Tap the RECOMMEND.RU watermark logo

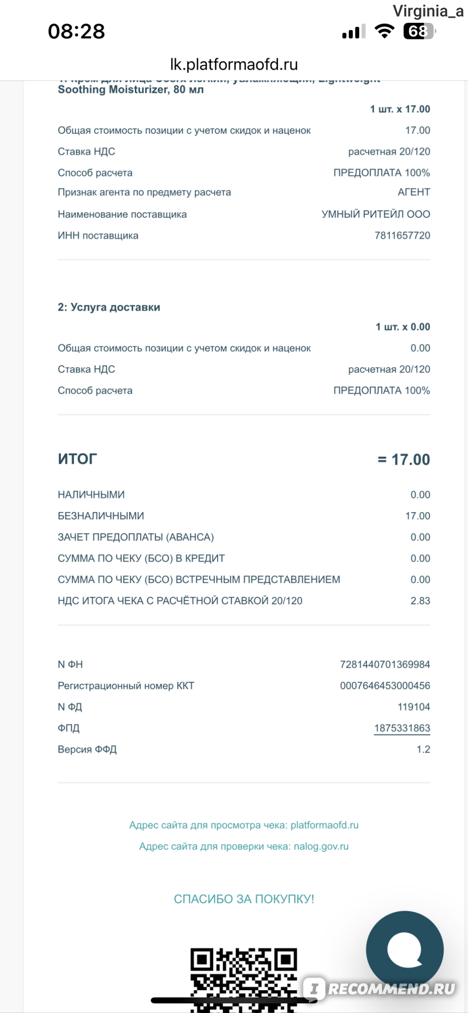(380, 989)
